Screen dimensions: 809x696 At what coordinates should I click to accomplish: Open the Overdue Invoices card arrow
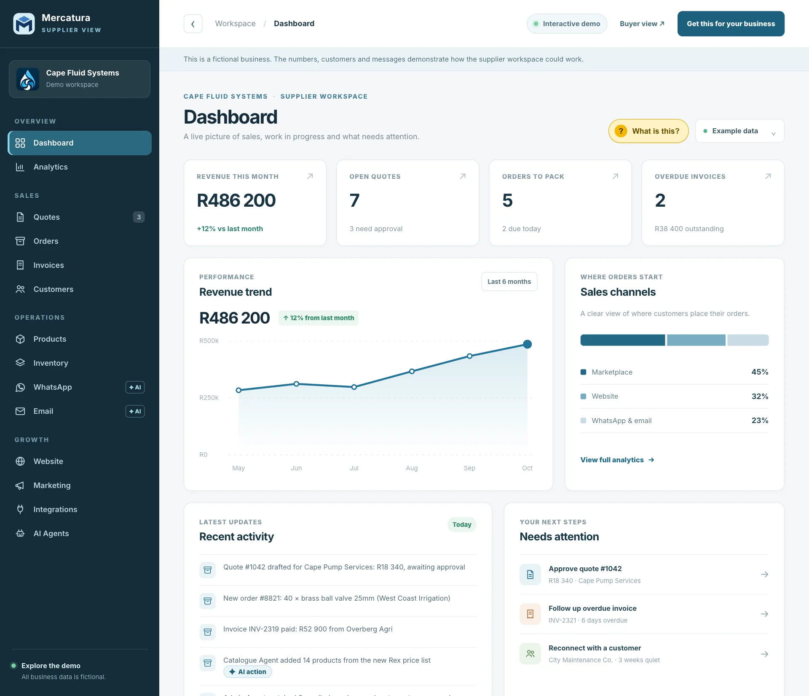click(768, 176)
